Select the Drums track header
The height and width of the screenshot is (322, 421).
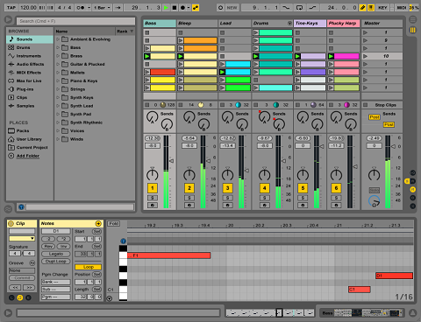click(x=273, y=23)
